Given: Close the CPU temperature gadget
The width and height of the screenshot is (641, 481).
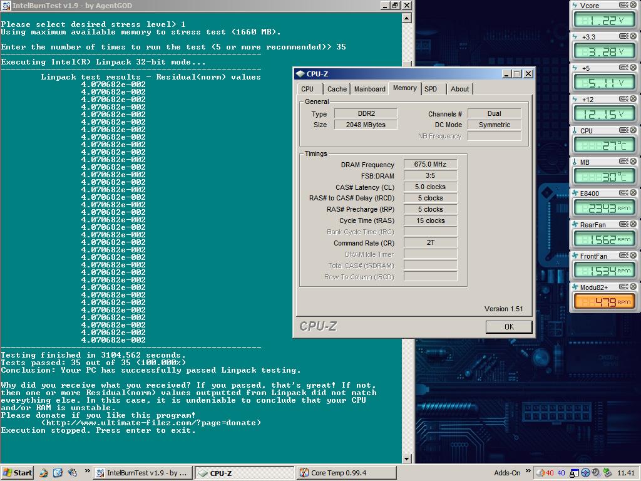Looking at the screenshot, I should (x=633, y=130).
